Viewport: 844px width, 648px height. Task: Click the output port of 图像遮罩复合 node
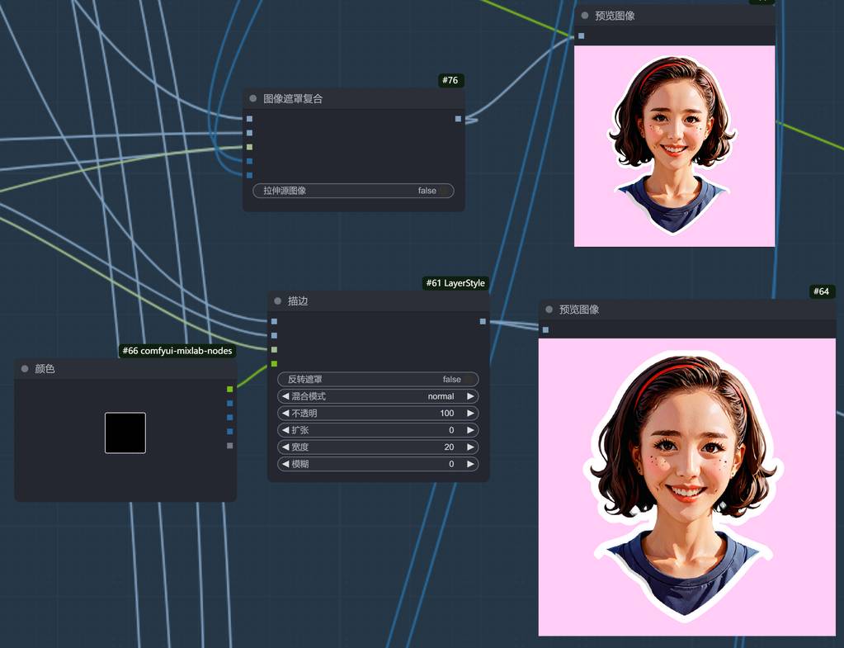[x=458, y=119]
